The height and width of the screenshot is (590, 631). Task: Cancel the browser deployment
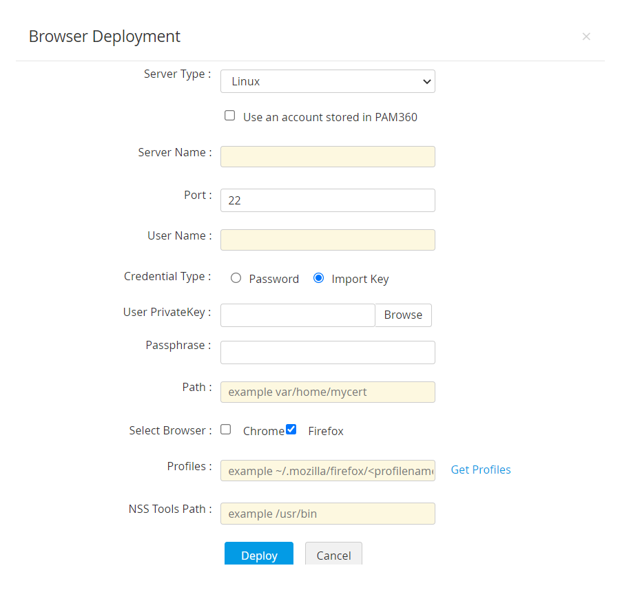[333, 555]
